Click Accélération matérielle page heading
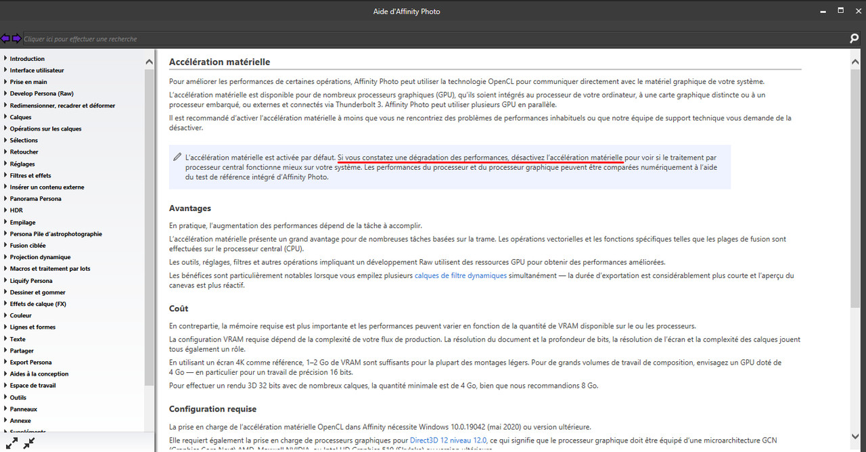 (219, 62)
